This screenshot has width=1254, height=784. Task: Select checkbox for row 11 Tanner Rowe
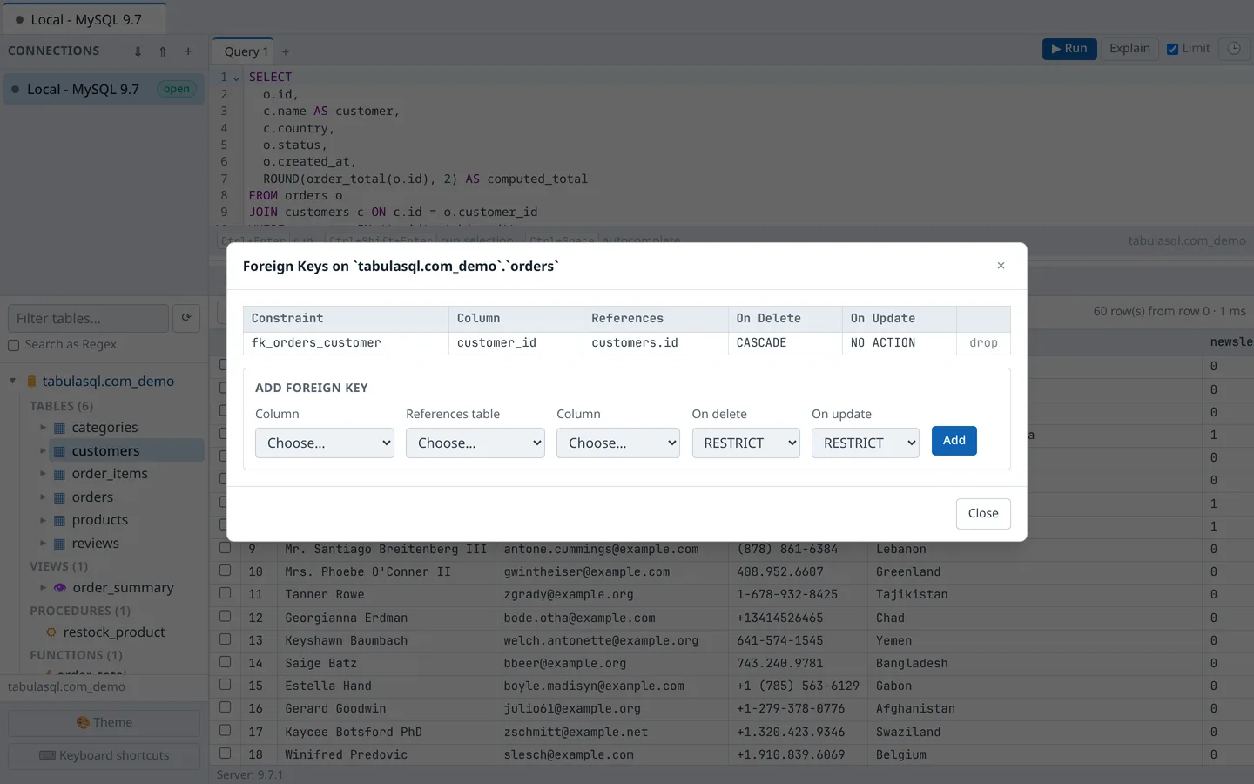[225, 593]
